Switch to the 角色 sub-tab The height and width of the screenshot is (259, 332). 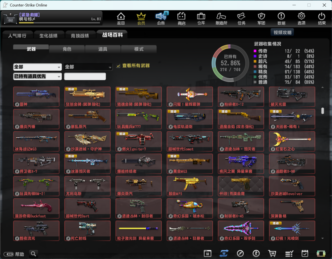pyautogui.click(x=67, y=49)
